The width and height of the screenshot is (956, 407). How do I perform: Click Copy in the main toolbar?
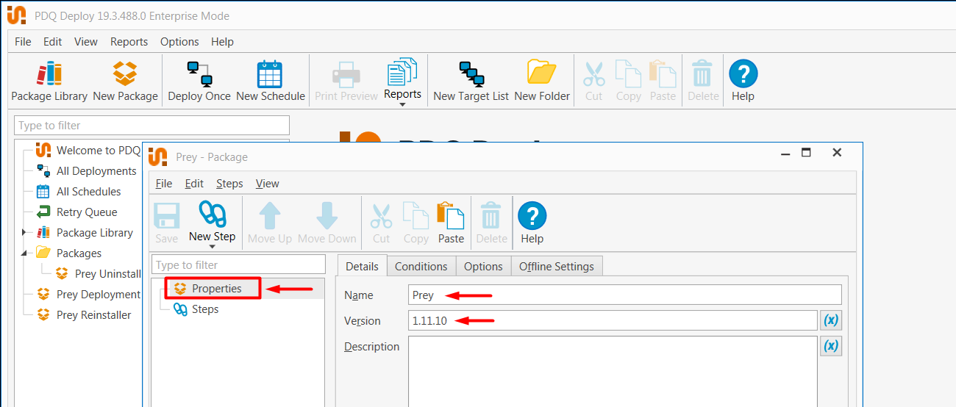coord(628,81)
